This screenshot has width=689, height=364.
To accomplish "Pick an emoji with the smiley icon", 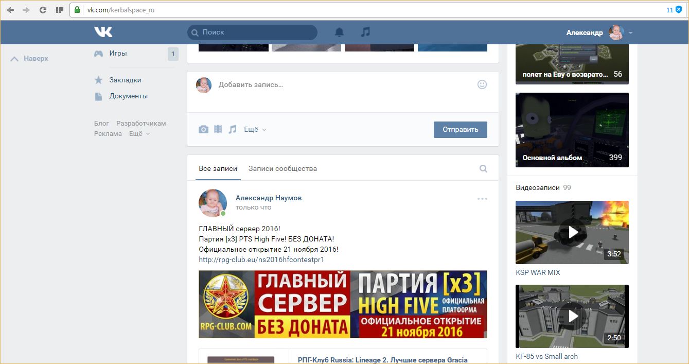I will (x=482, y=84).
